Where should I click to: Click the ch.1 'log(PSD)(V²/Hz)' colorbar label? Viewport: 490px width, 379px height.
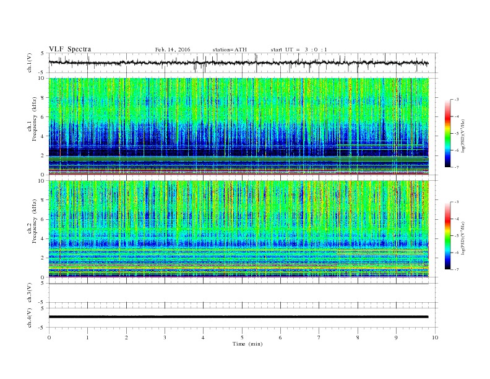463,136
